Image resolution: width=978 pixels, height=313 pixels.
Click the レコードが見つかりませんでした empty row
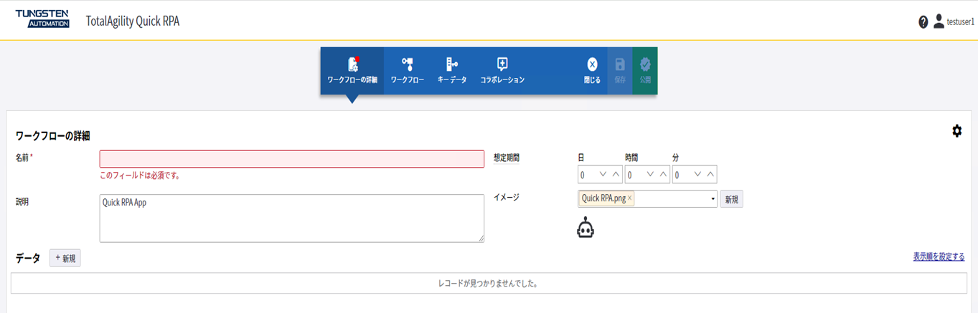[489, 283]
